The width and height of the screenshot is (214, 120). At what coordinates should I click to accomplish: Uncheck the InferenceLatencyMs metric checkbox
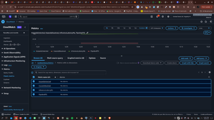pos(33,90)
